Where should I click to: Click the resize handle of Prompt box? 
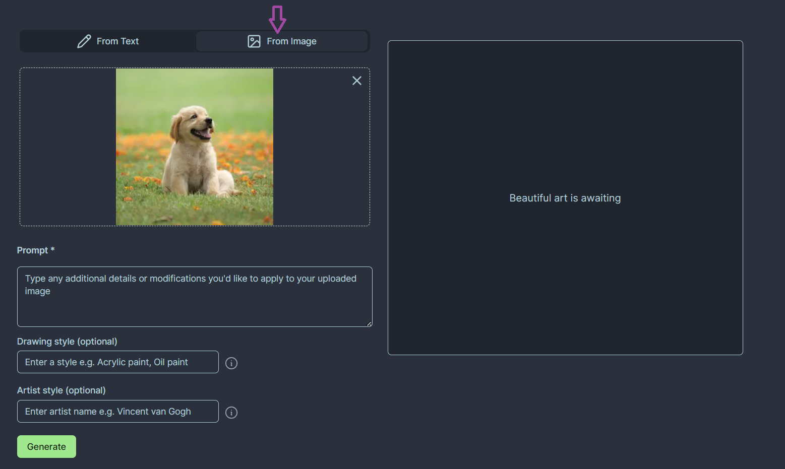point(369,324)
